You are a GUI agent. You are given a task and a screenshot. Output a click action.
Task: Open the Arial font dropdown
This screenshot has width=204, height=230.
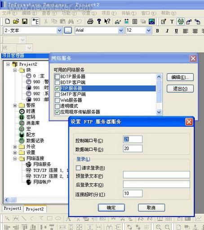[x=121, y=31]
